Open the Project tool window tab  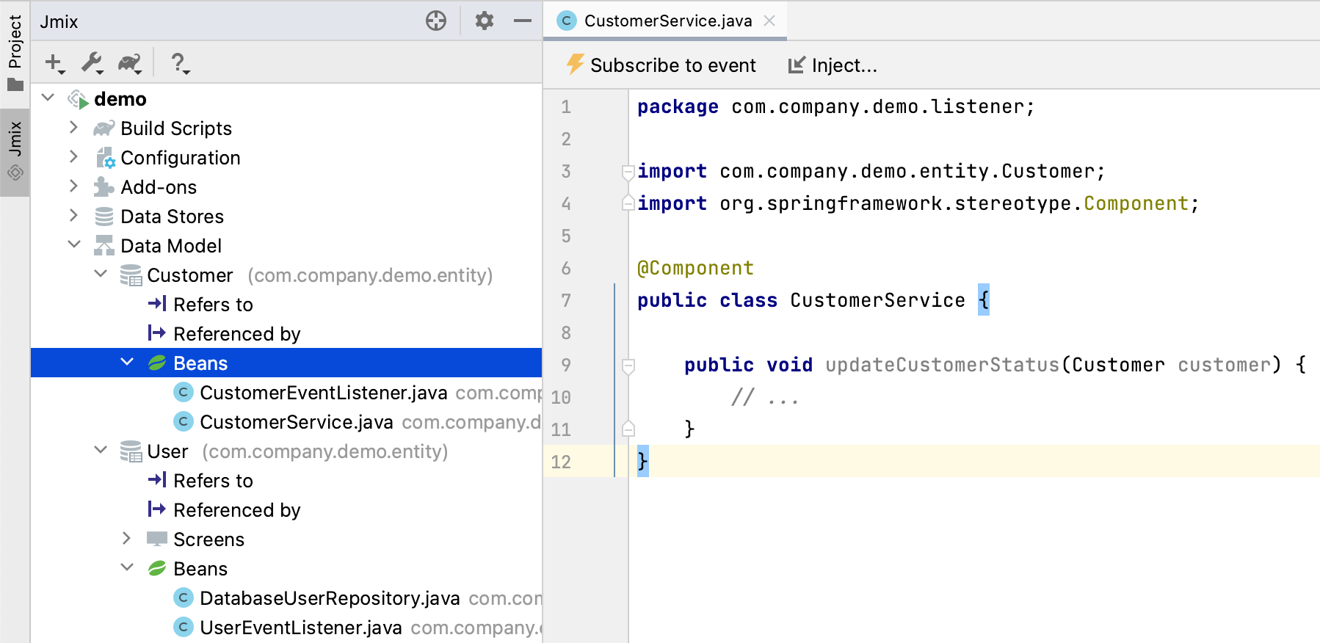point(15,53)
